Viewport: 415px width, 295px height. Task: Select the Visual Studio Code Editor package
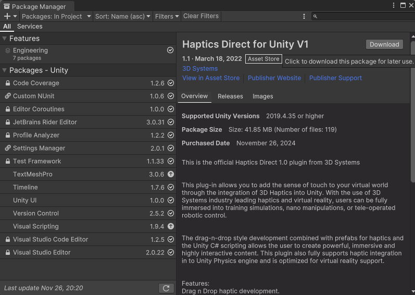[x=88, y=239]
